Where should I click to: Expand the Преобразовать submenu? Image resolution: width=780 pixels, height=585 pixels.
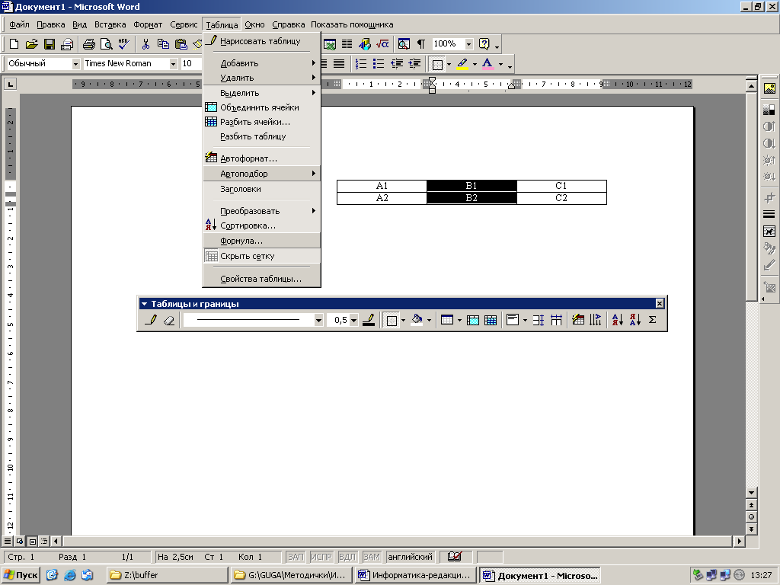click(x=262, y=211)
